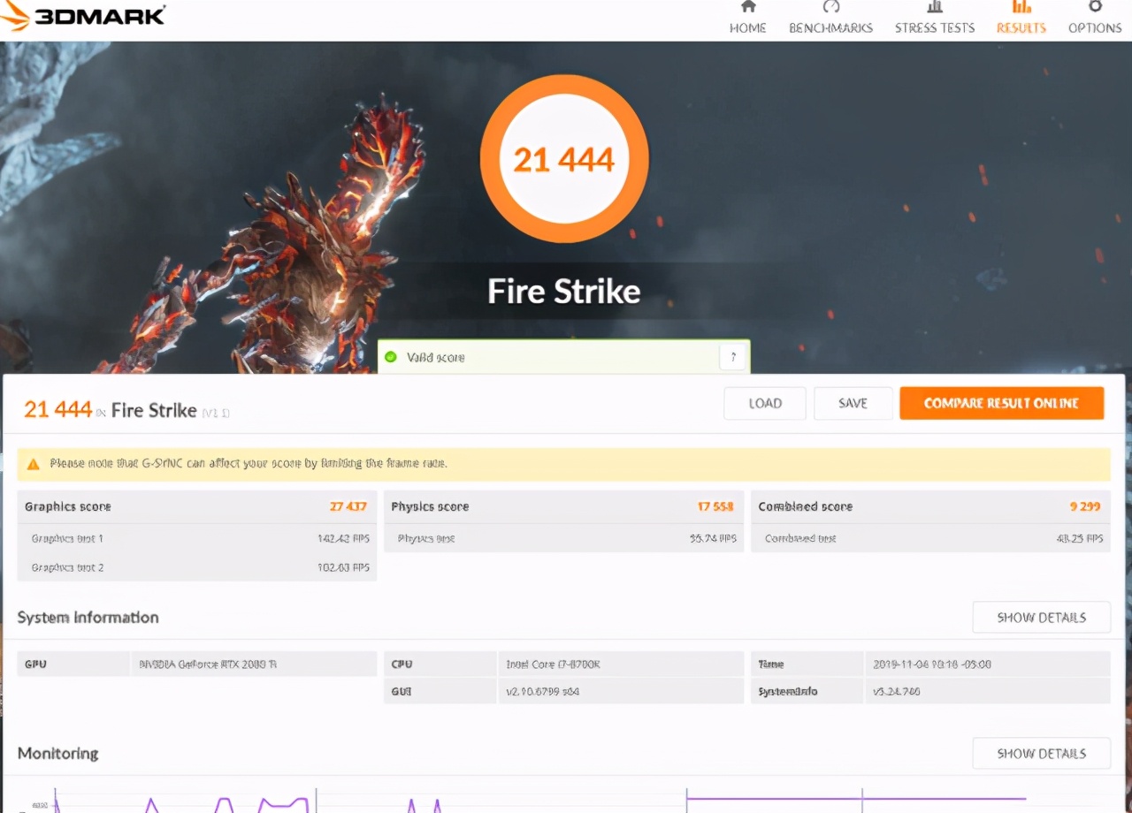Open the Options section
Viewport: 1132px width, 813px height.
point(1094,18)
